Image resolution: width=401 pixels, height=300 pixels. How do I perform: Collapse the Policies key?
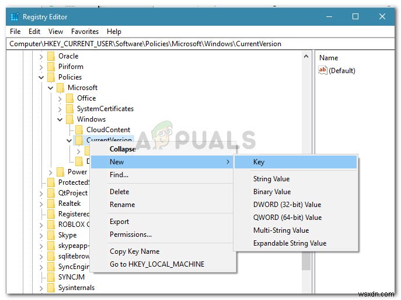pos(41,77)
